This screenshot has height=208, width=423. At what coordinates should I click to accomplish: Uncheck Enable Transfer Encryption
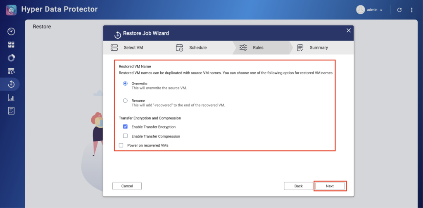click(125, 127)
